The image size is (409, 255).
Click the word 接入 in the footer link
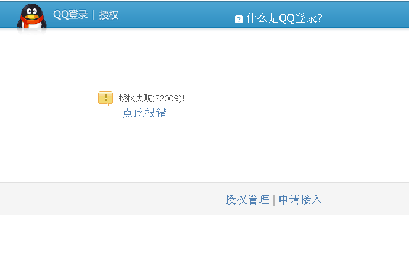click(312, 200)
